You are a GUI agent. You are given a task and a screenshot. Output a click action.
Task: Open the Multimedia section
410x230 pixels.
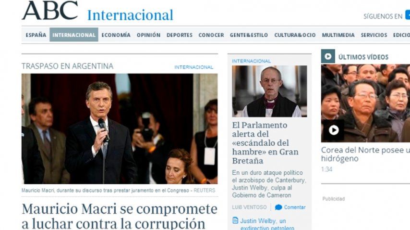coord(338,35)
